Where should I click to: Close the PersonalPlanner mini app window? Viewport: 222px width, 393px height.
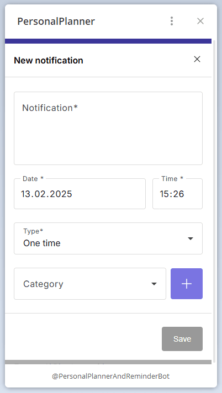click(200, 21)
